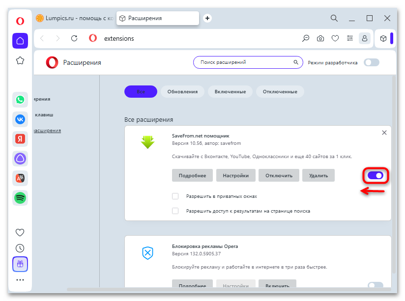Go forward with the right arrow button

click(x=58, y=38)
